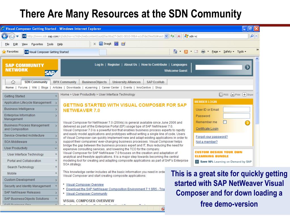Open the Tools dropdown on command bar

coord(242,52)
